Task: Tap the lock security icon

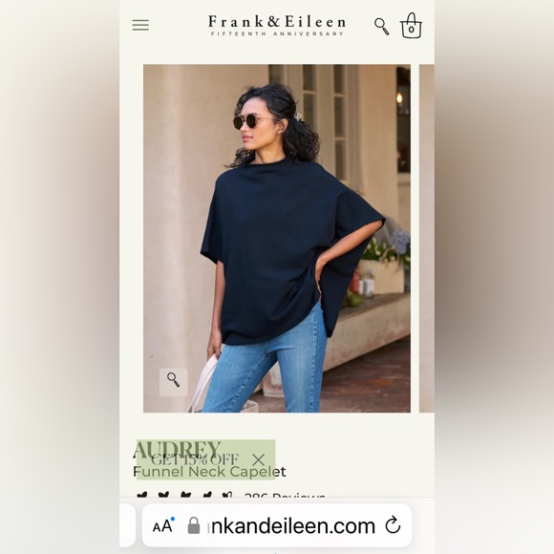Action: tap(194, 525)
